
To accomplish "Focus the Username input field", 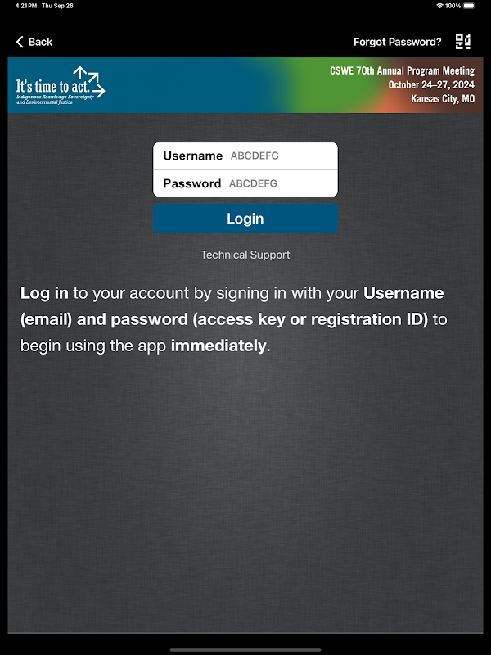I will pyautogui.click(x=245, y=156).
